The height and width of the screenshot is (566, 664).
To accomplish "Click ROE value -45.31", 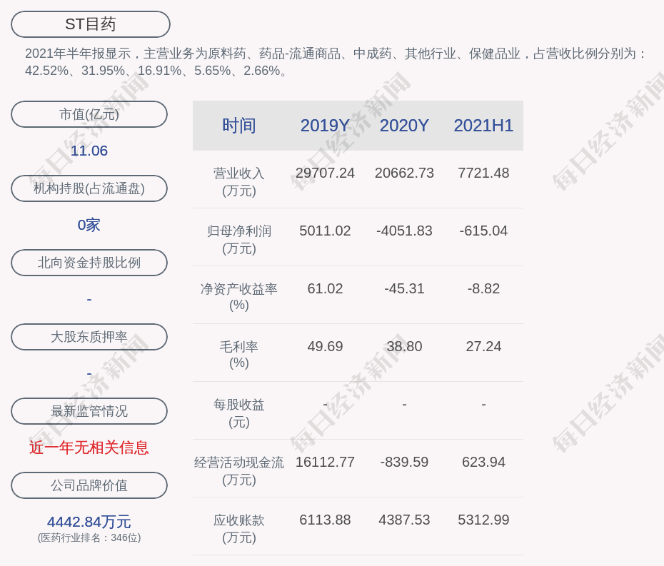I will tap(404, 289).
